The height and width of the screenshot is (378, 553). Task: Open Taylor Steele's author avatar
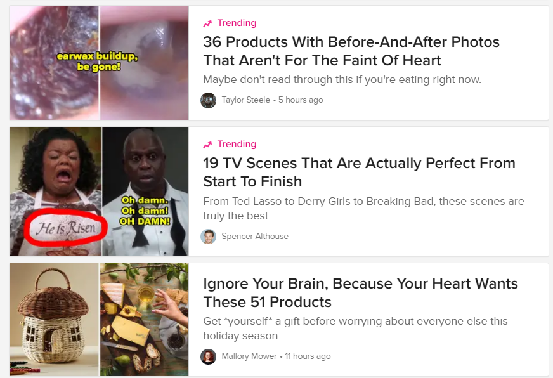pyautogui.click(x=208, y=100)
